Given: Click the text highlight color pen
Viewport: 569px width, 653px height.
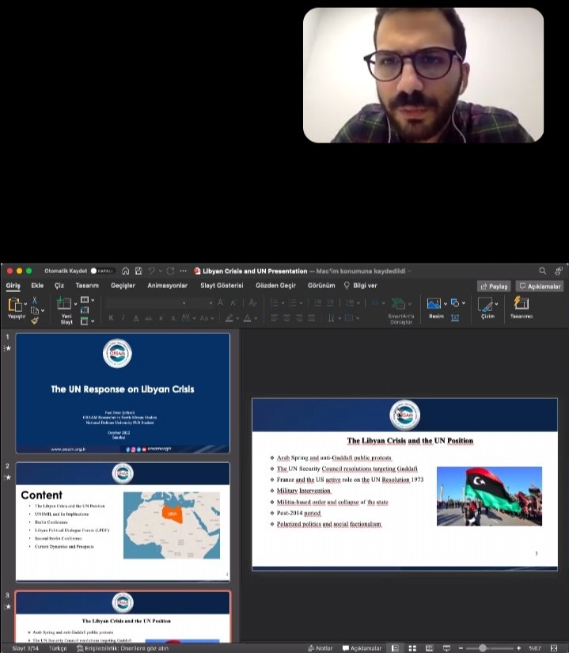Looking at the screenshot, I should pyautogui.click(x=229, y=318).
